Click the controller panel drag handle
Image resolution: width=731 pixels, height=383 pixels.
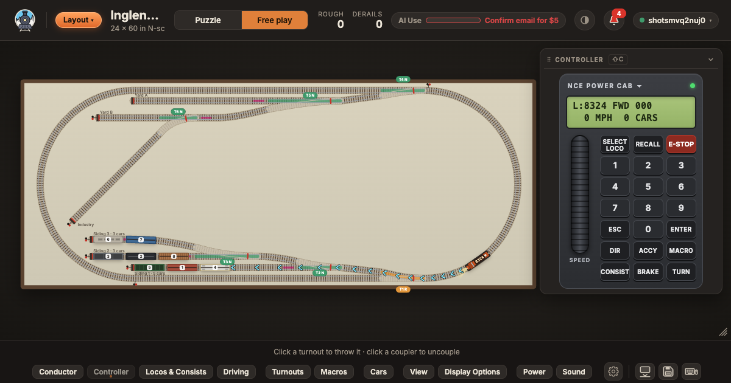[549, 60]
